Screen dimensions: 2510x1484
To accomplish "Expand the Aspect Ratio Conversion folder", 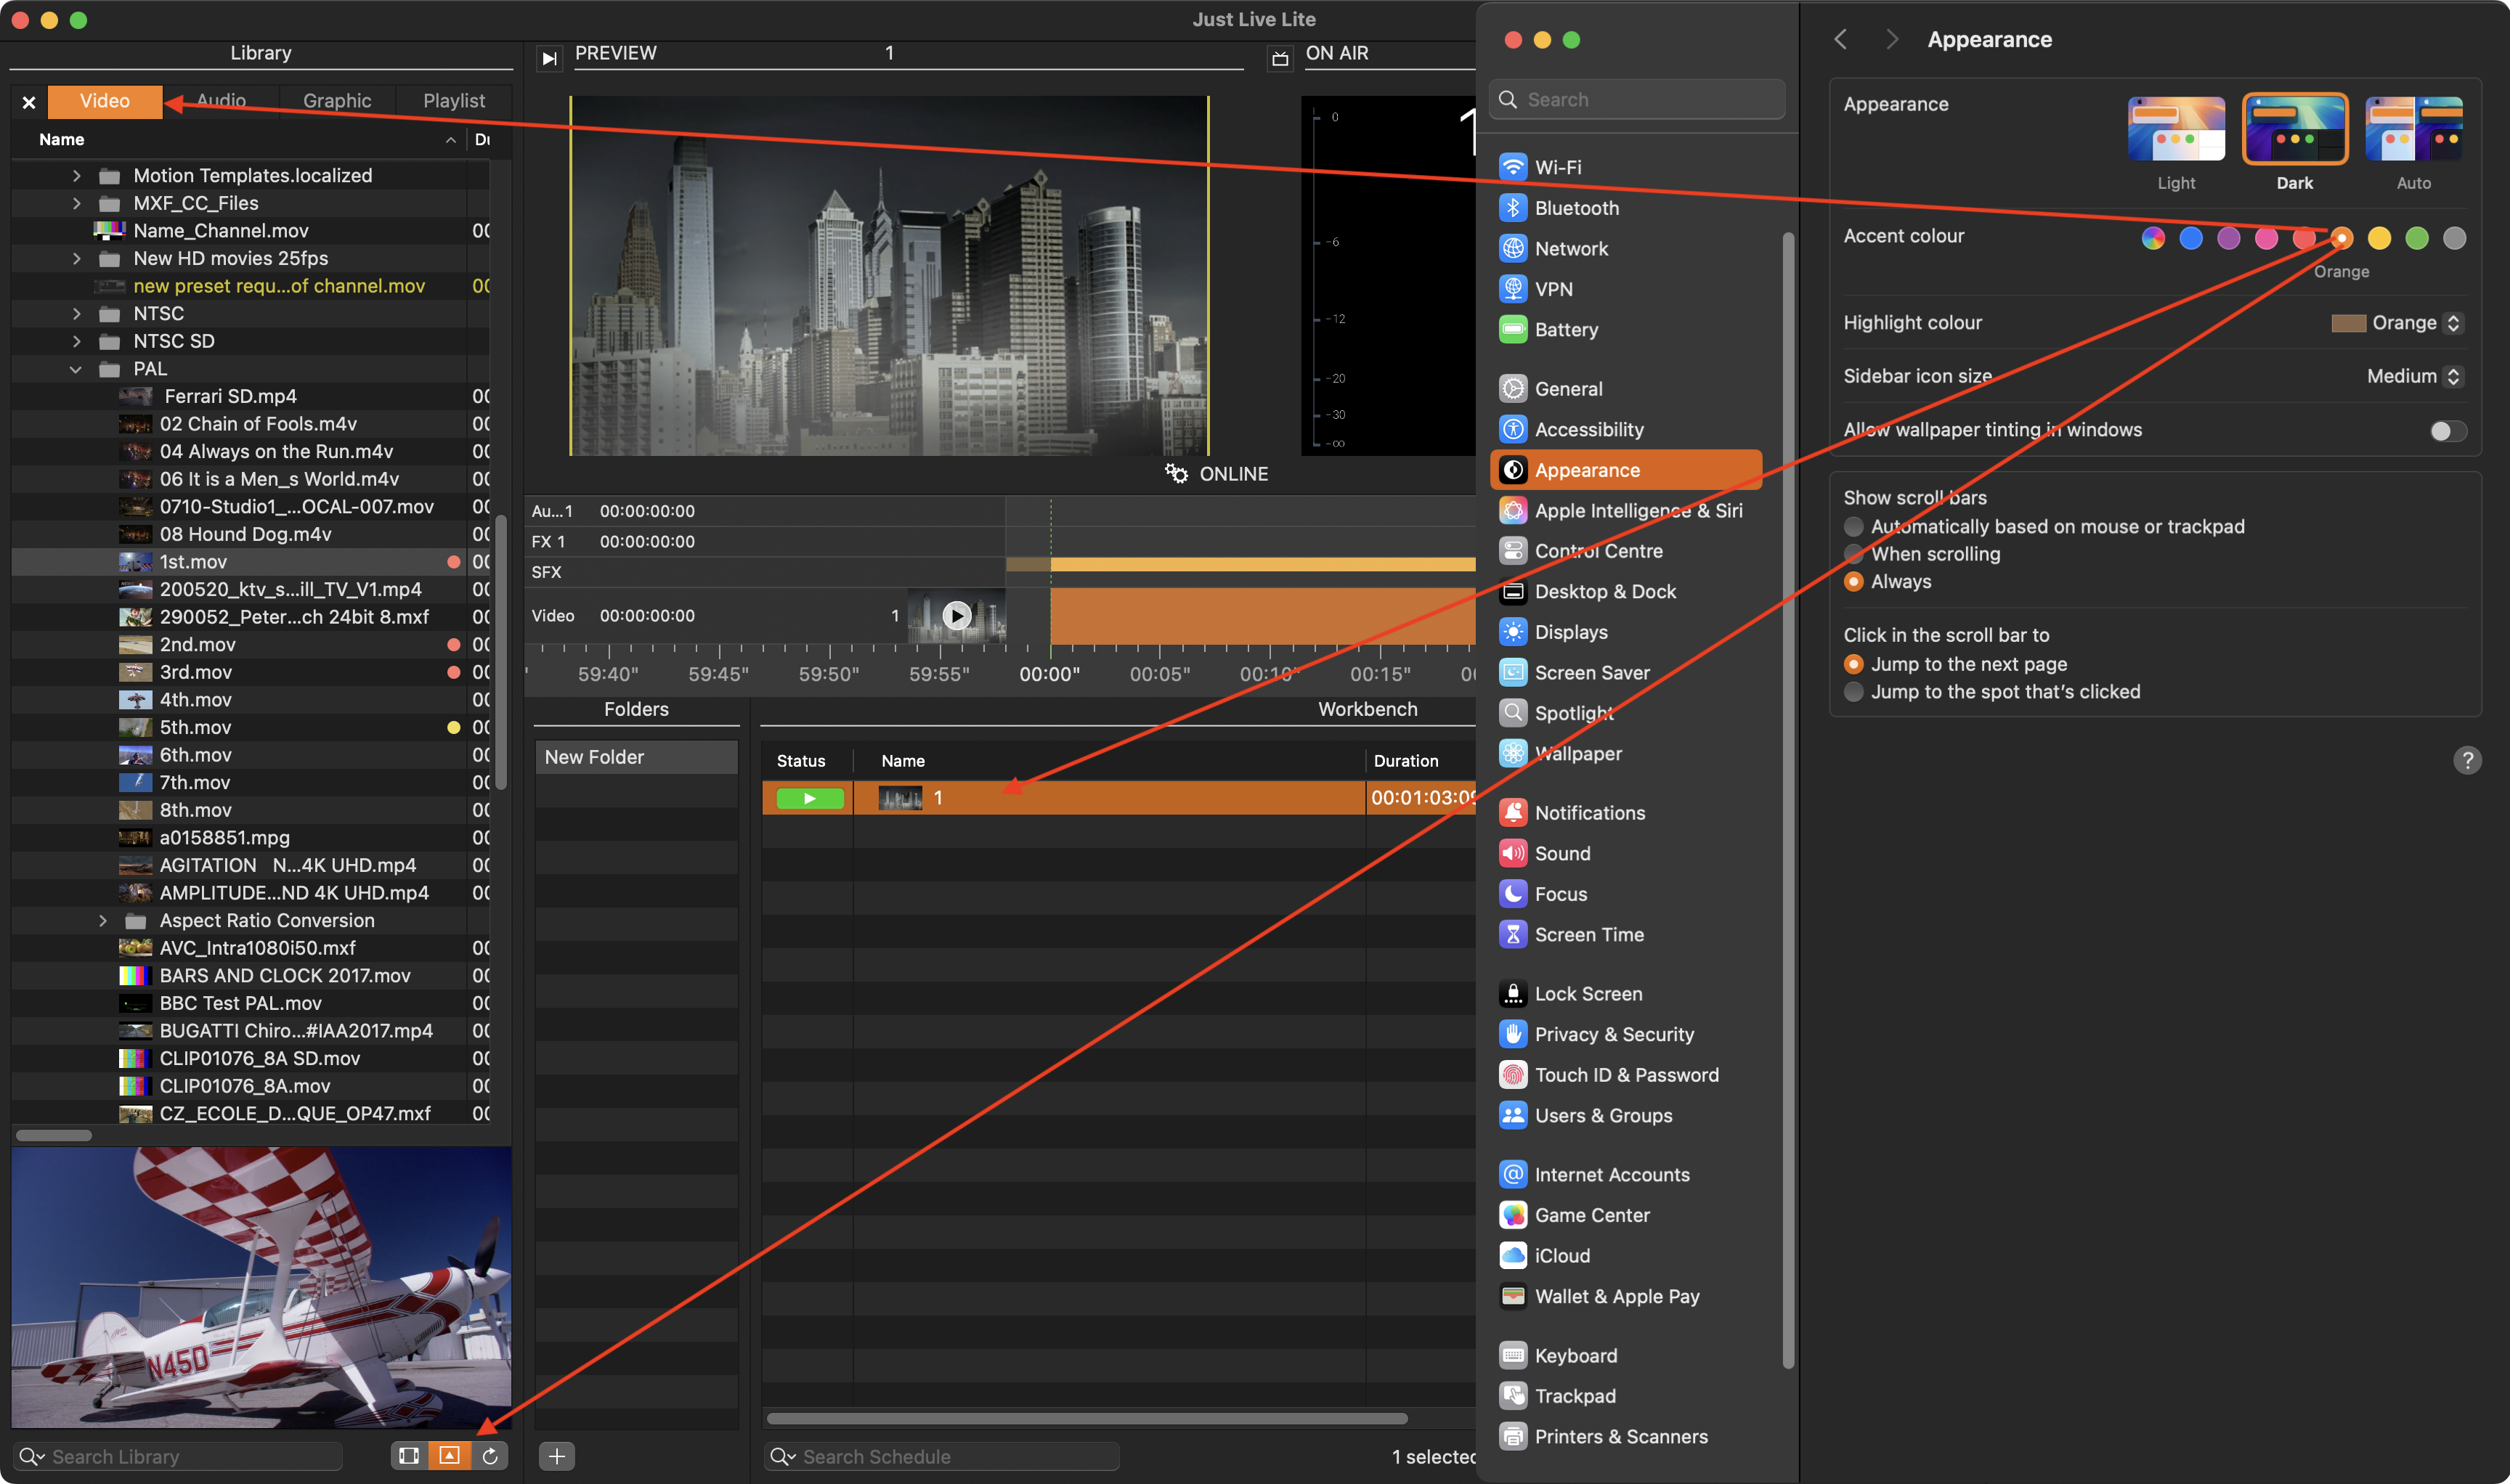I will pyautogui.click(x=102, y=920).
